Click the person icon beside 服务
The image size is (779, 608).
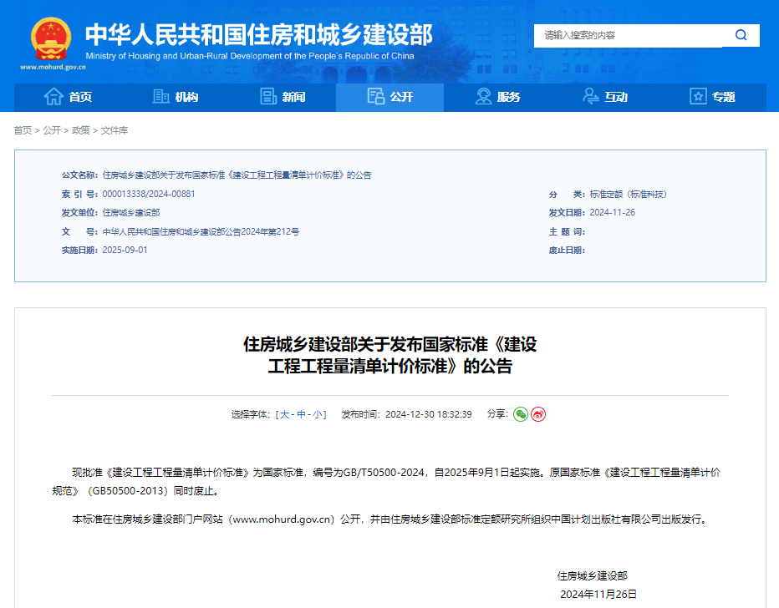click(x=483, y=97)
